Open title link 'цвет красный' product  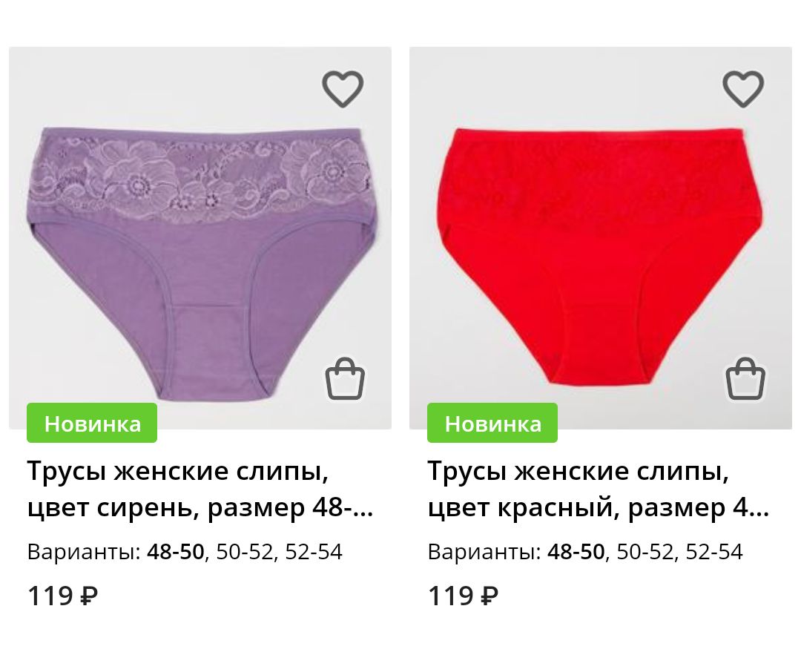click(599, 489)
